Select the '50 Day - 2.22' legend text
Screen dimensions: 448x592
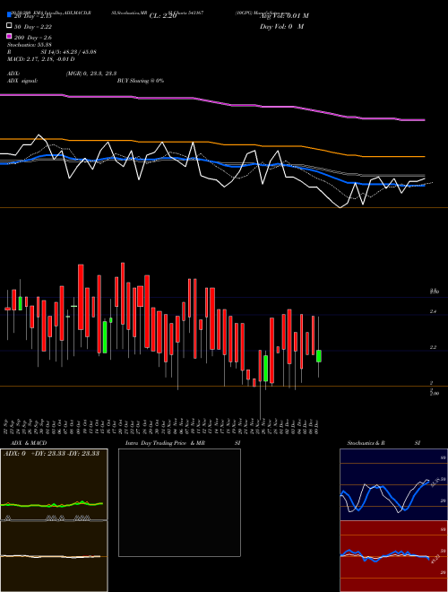[33, 27]
